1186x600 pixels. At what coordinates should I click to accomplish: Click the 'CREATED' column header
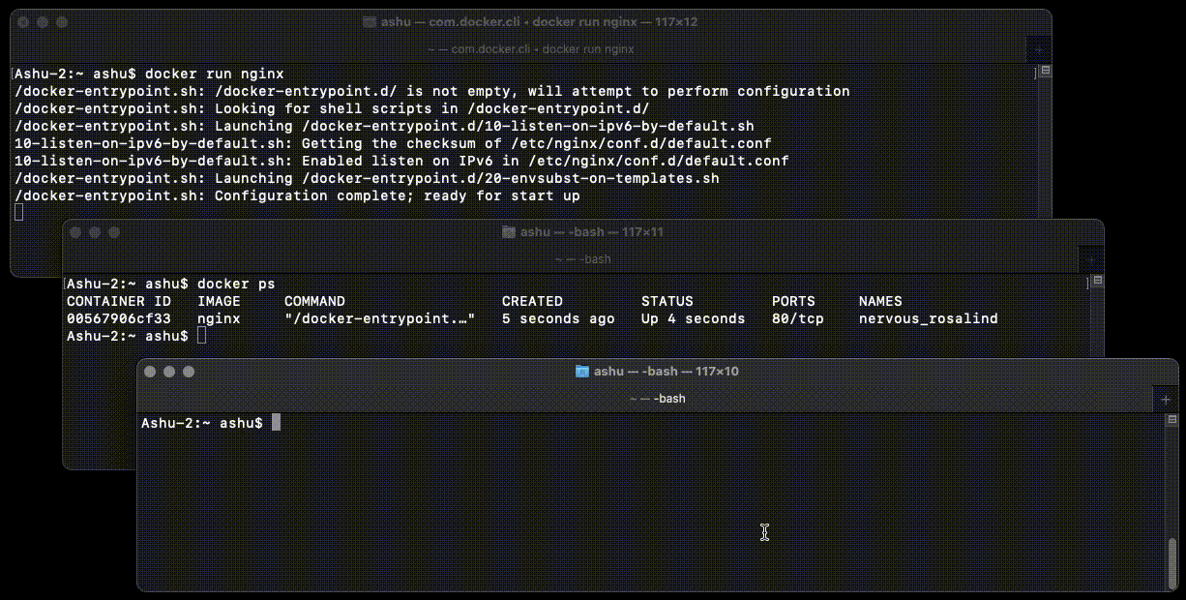532,301
